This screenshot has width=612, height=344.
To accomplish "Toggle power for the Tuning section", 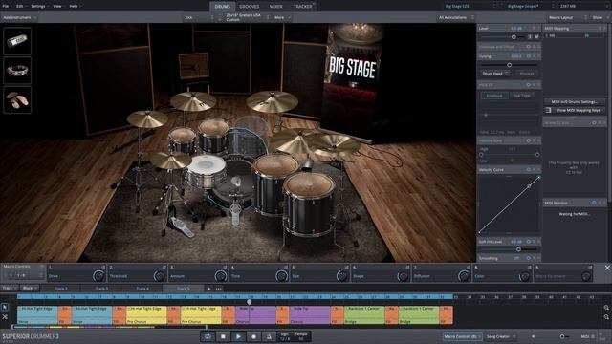I will (529, 56).
